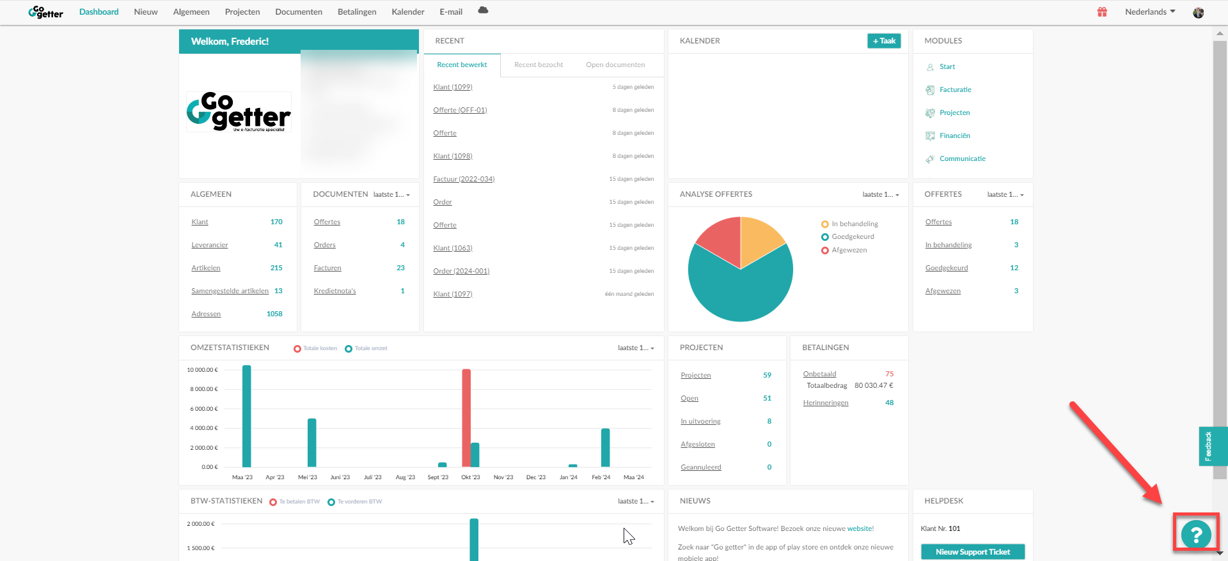
Task: Toggle Afgewezen legend in Analyse Offertes
Action: tap(844, 250)
